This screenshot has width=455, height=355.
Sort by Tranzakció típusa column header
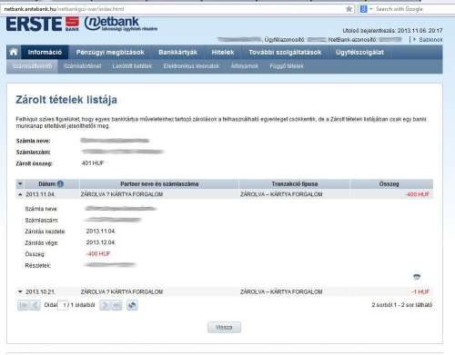(295, 183)
